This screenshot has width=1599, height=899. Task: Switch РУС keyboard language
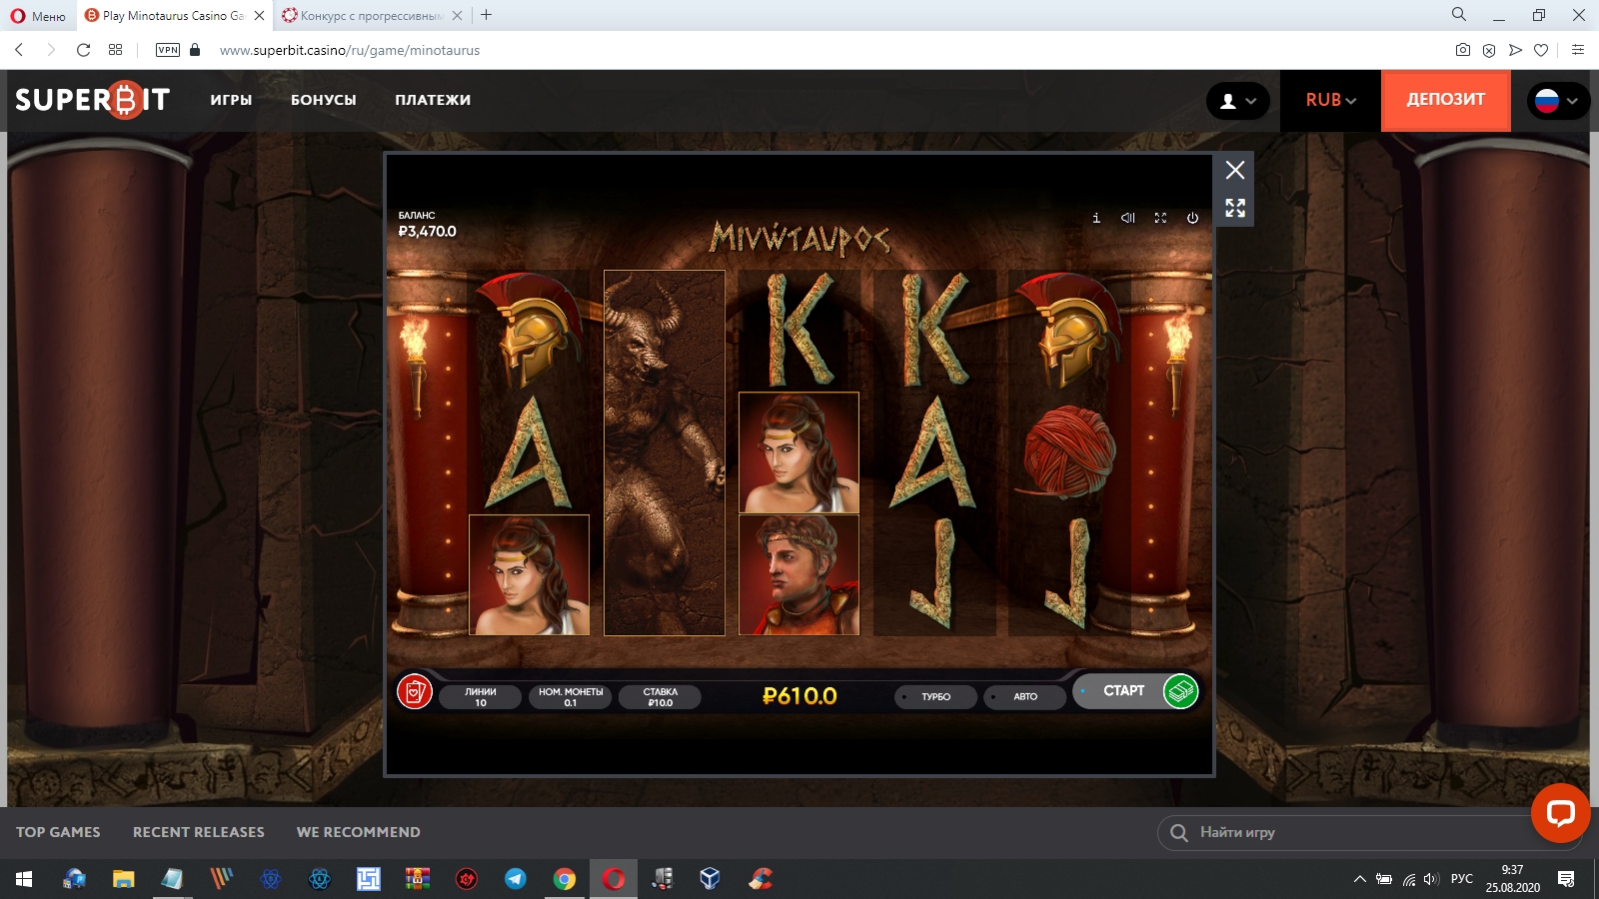click(1462, 879)
